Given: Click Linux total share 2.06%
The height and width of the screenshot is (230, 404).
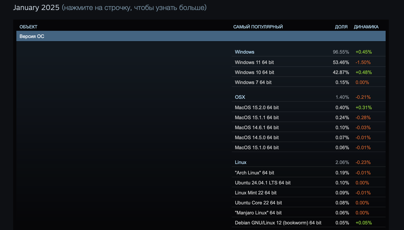Looking at the screenshot, I should pos(342,162).
